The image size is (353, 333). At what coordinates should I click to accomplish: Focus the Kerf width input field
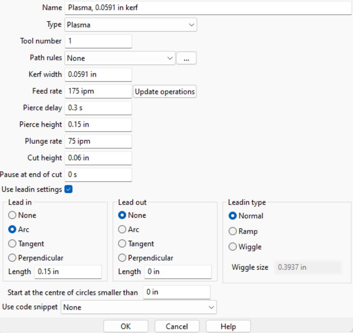point(98,75)
